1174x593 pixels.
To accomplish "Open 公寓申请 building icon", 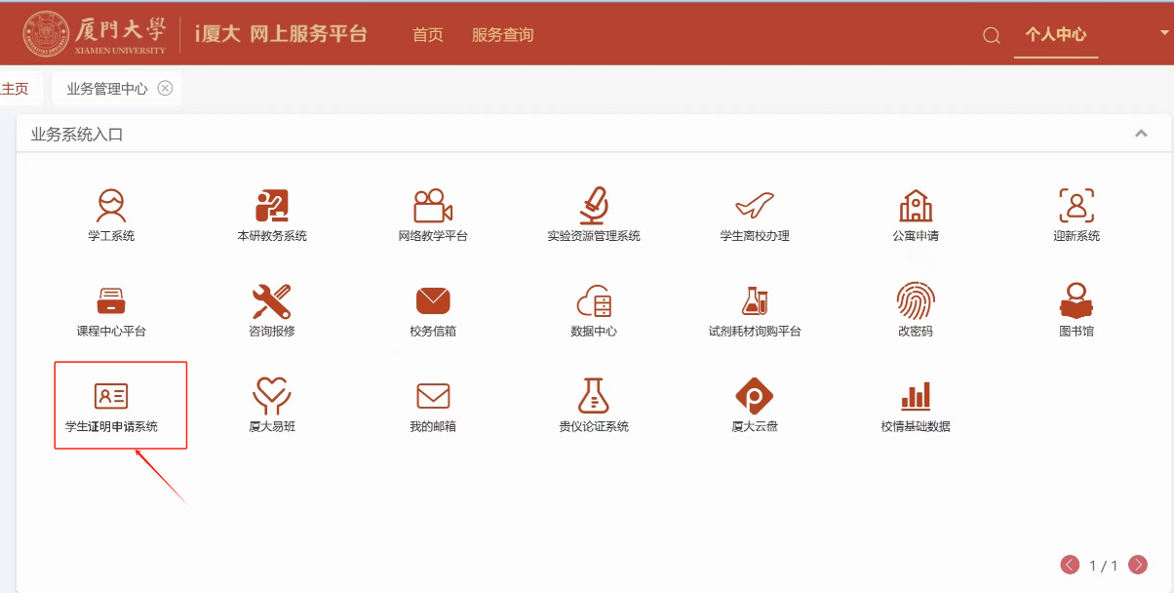I will [916, 206].
